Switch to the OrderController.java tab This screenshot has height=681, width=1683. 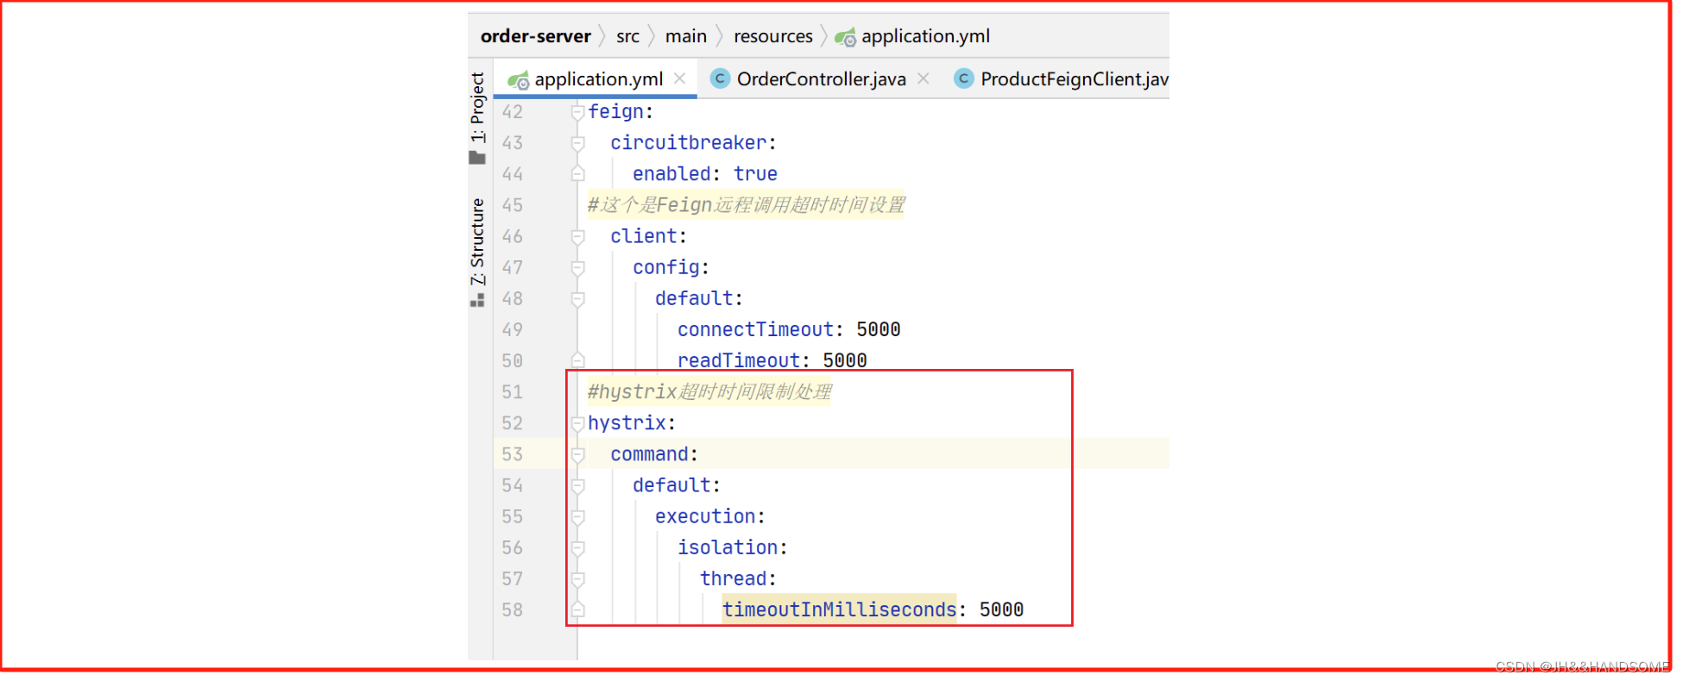pos(821,79)
